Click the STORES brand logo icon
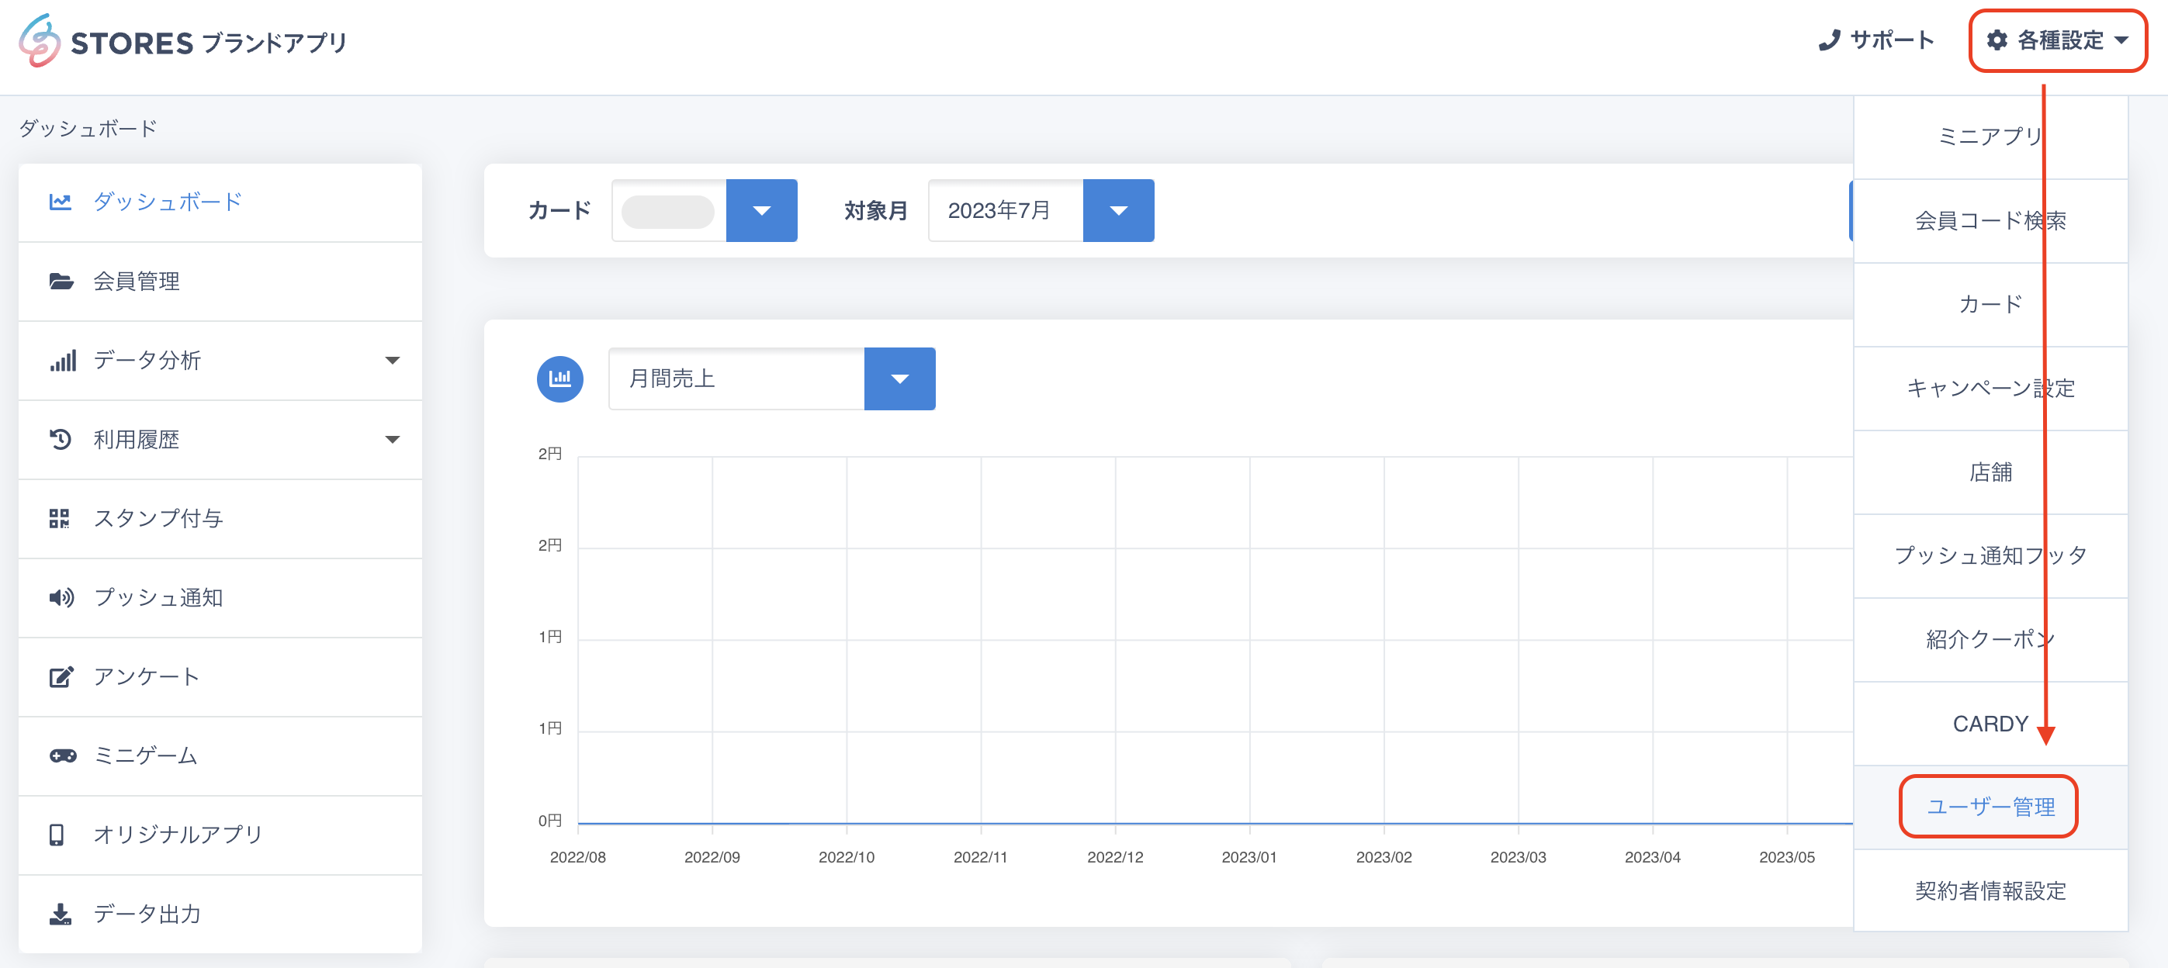The height and width of the screenshot is (968, 2168). (40, 40)
